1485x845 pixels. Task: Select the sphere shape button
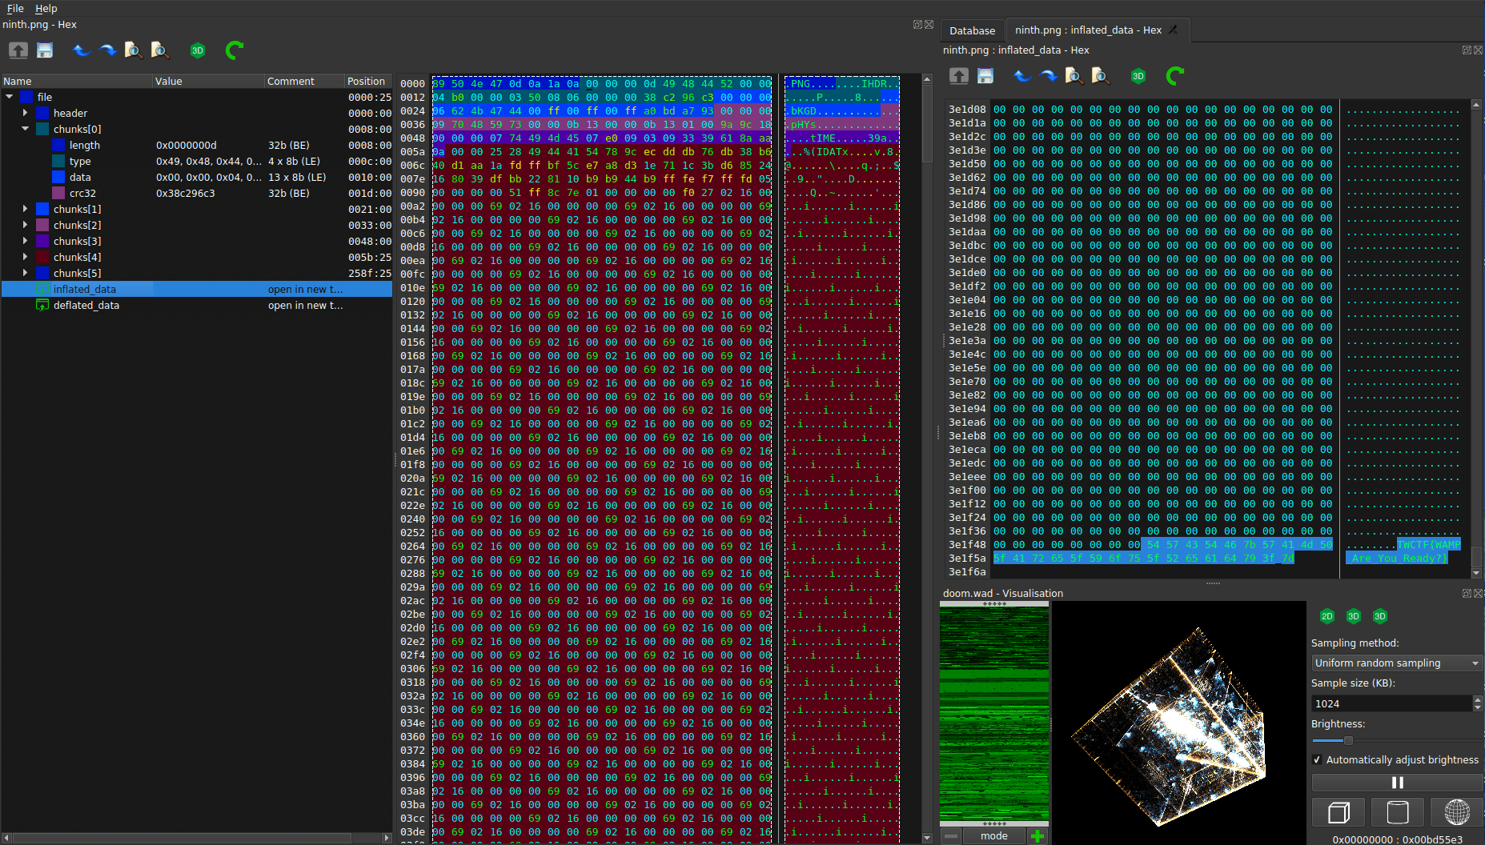coord(1456,812)
